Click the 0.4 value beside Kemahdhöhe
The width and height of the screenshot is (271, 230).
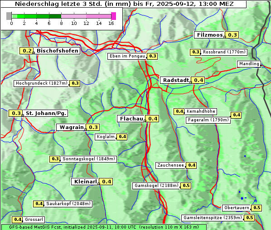(x=179, y=111)
